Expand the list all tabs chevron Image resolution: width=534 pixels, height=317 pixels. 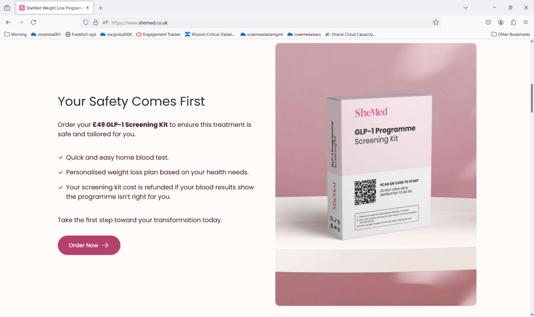coord(465,8)
